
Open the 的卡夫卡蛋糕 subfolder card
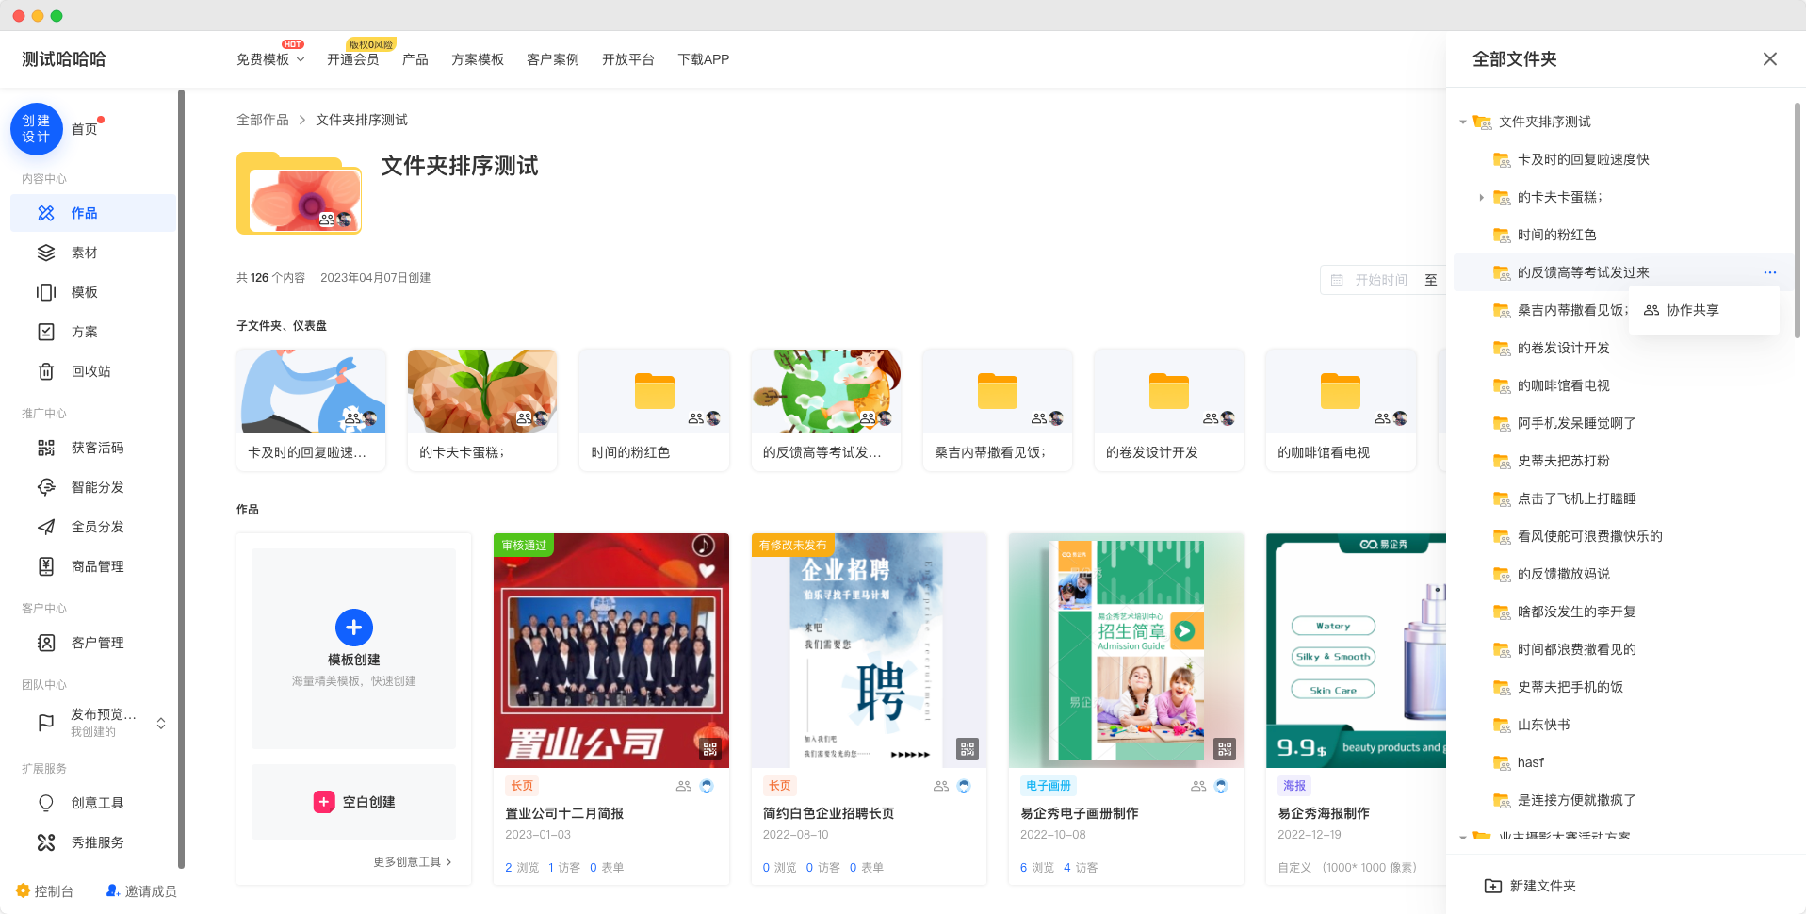(x=482, y=410)
